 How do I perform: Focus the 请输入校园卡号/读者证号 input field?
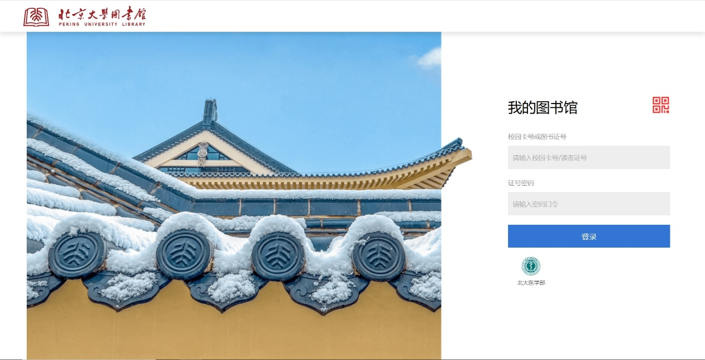[589, 157]
